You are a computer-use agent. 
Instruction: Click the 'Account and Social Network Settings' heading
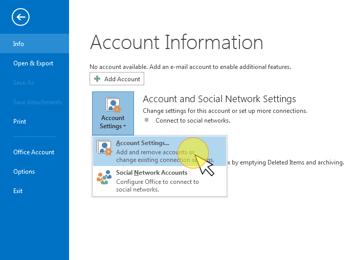[x=219, y=99]
